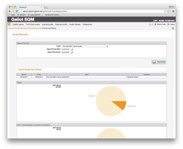
Task: Open the Internal Audits menu
Action: [x=48, y=24]
